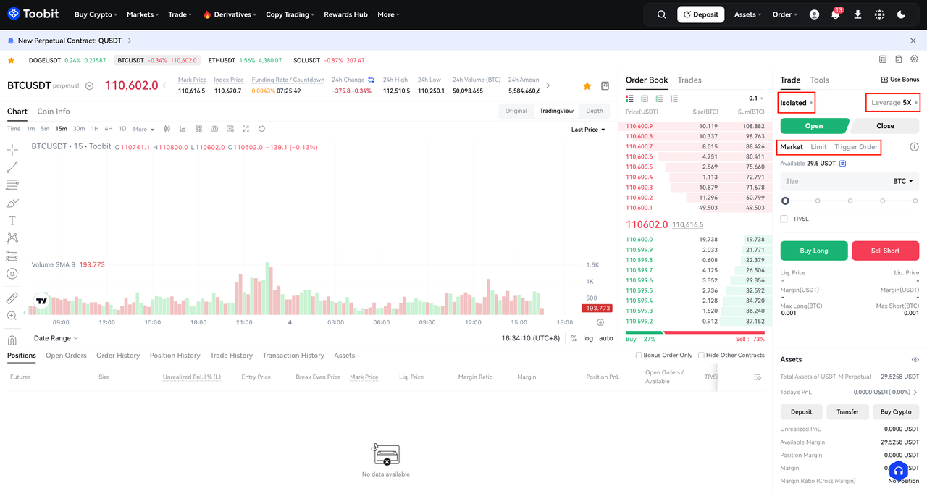Open the language globe selector

point(879,14)
